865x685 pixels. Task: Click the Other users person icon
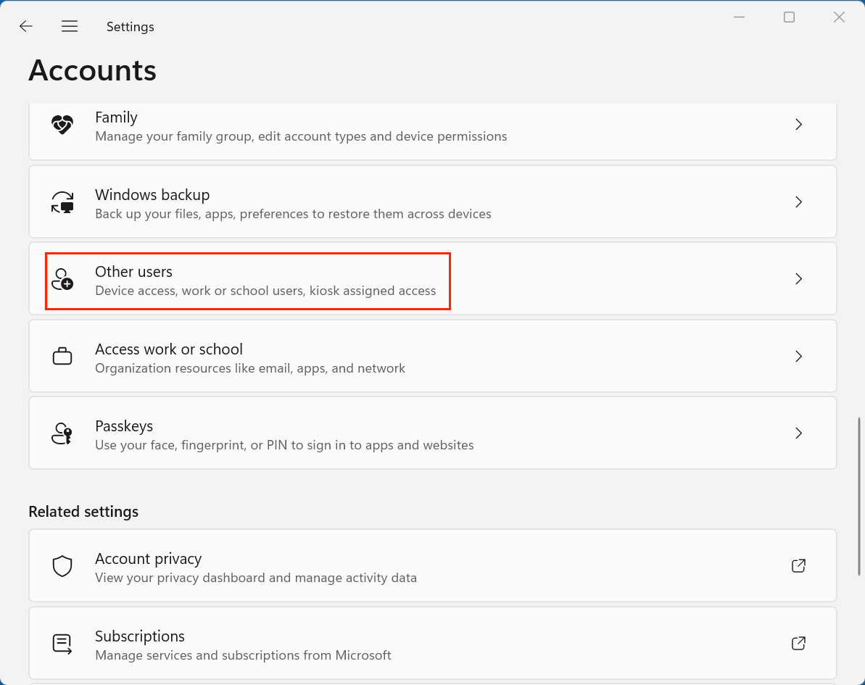click(62, 279)
